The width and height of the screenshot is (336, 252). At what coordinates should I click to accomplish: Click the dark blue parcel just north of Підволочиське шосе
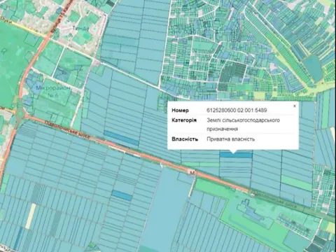pyautogui.click(x=121, y=138)
